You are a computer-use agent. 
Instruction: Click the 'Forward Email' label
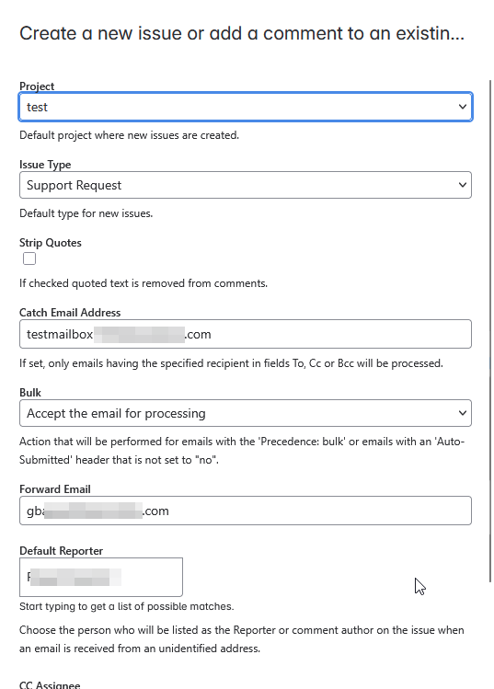click(x=55, y=489)
